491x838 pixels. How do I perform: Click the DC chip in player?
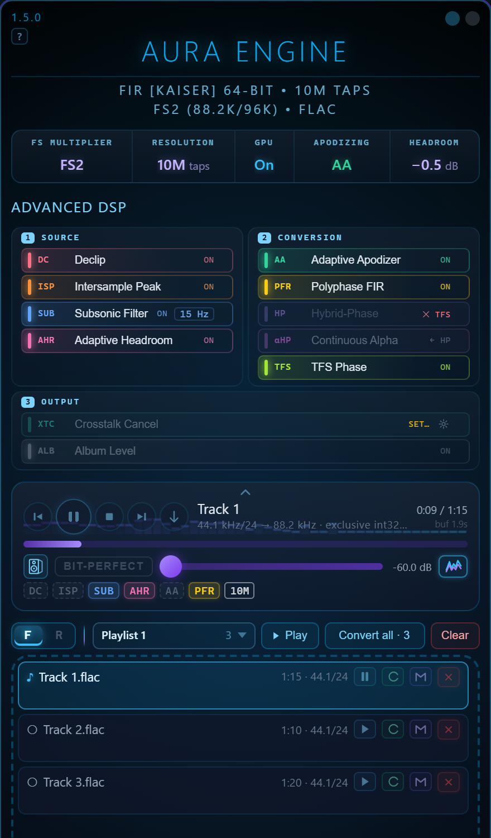[x=36, y=591]
